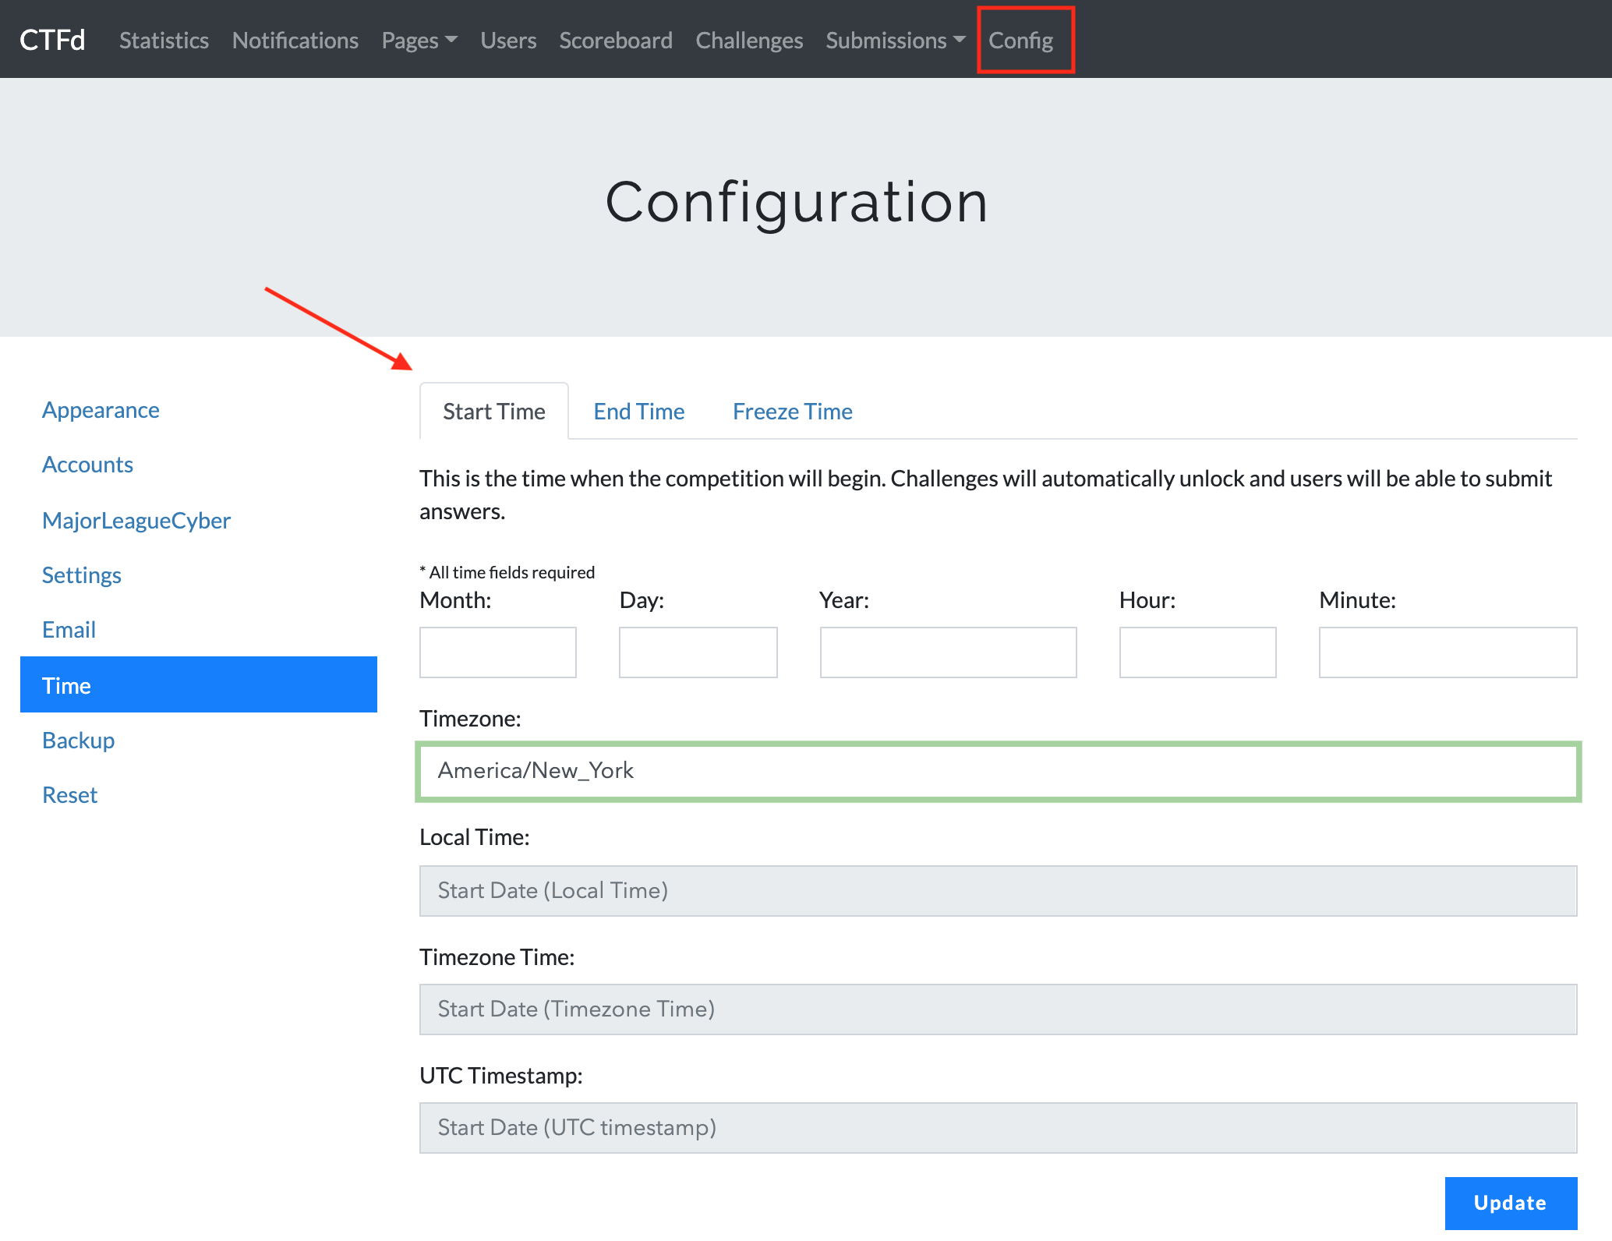Switch to the Freeze Time tab

pos(792,412)
